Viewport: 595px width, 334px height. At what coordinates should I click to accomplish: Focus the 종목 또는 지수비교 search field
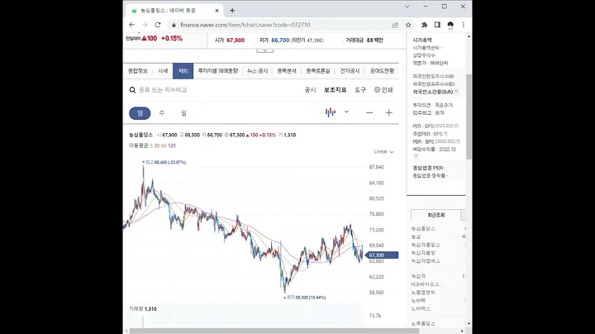(163, 90)
